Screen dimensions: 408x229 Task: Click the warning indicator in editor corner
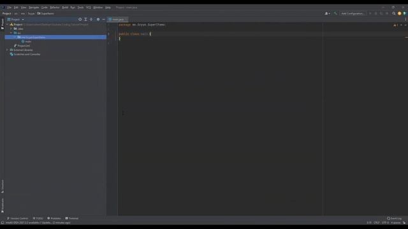click(396, 25)
